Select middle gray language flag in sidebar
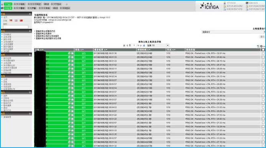The height and width of the screenshot is (148, 266). pos(16,21)
